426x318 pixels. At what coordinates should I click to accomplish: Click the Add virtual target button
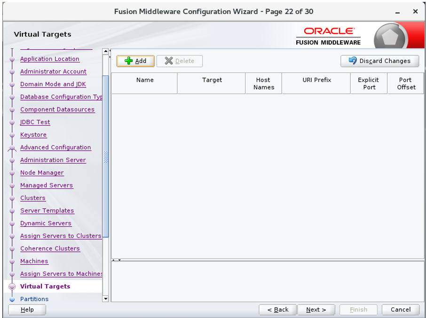point(135,61)
